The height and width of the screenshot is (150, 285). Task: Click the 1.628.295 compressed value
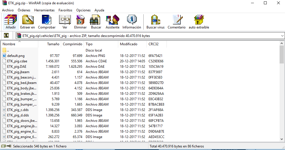click(x=75, y=67)
